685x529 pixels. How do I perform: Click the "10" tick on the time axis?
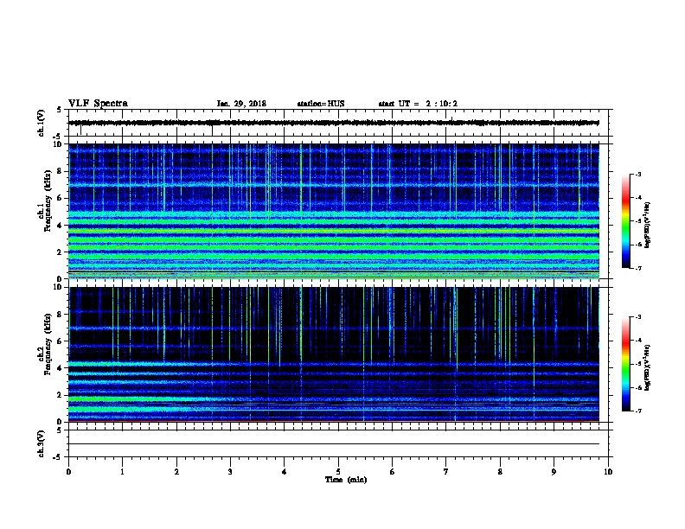point(608,472)
